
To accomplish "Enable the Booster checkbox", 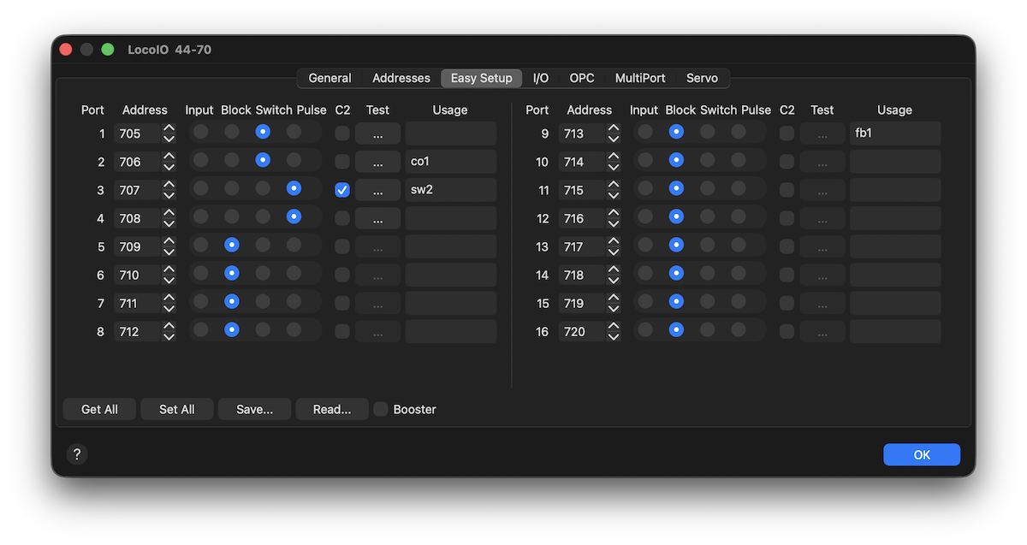I will coord(381,409).
